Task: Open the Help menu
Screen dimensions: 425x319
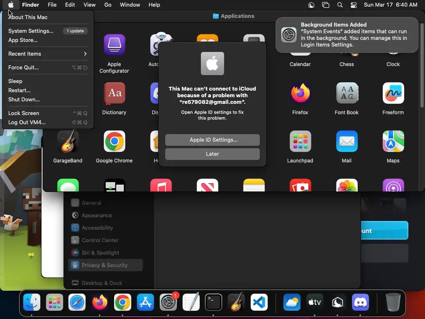Action: [154, 5]
